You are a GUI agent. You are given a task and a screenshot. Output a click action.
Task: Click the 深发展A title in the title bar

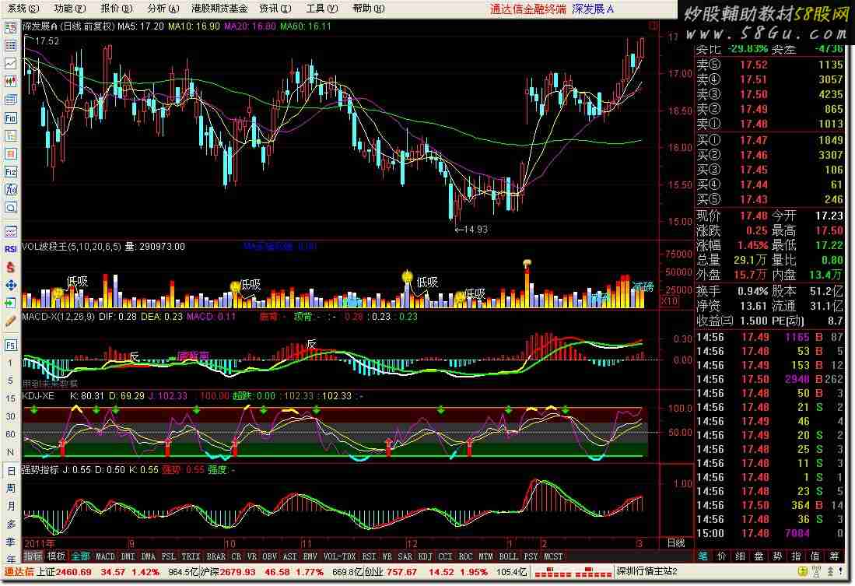[593, 9]
